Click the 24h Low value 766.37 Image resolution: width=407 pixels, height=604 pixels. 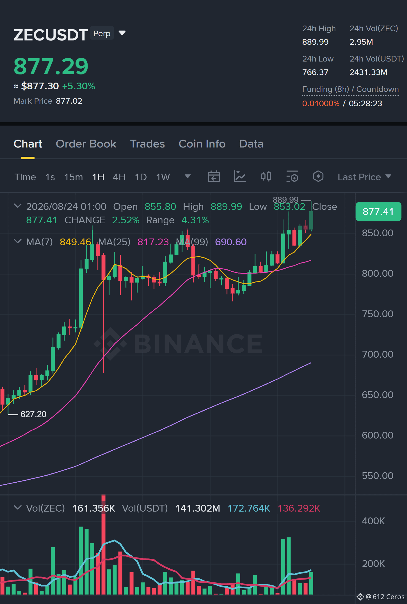(315, 72)
